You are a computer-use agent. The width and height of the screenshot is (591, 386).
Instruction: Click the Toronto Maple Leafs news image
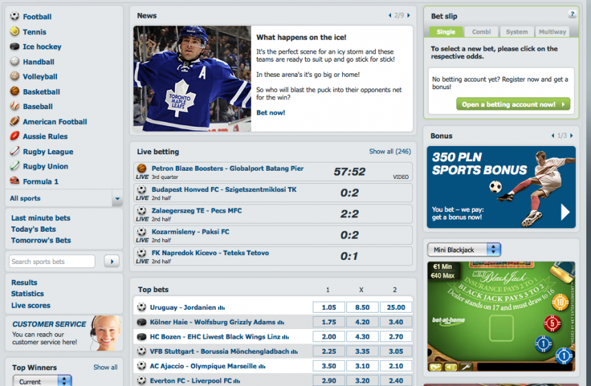tap(192, 79)
